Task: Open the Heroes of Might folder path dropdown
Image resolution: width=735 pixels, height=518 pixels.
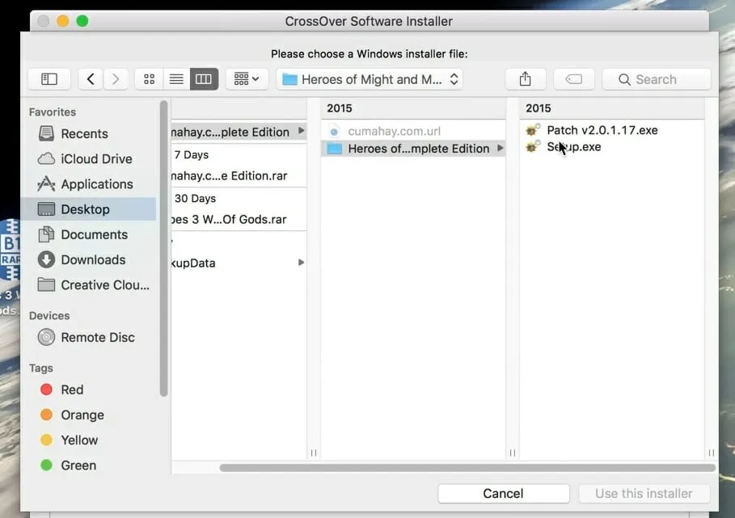Action: (x=370, y=79)
